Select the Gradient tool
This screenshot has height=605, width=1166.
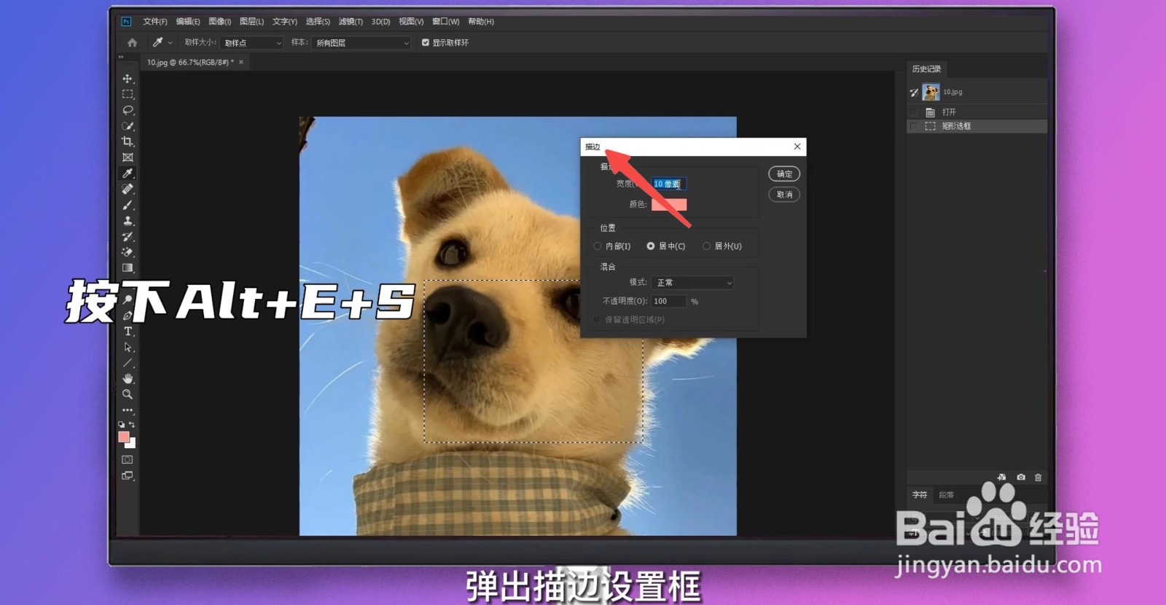(x=128, y=268)
